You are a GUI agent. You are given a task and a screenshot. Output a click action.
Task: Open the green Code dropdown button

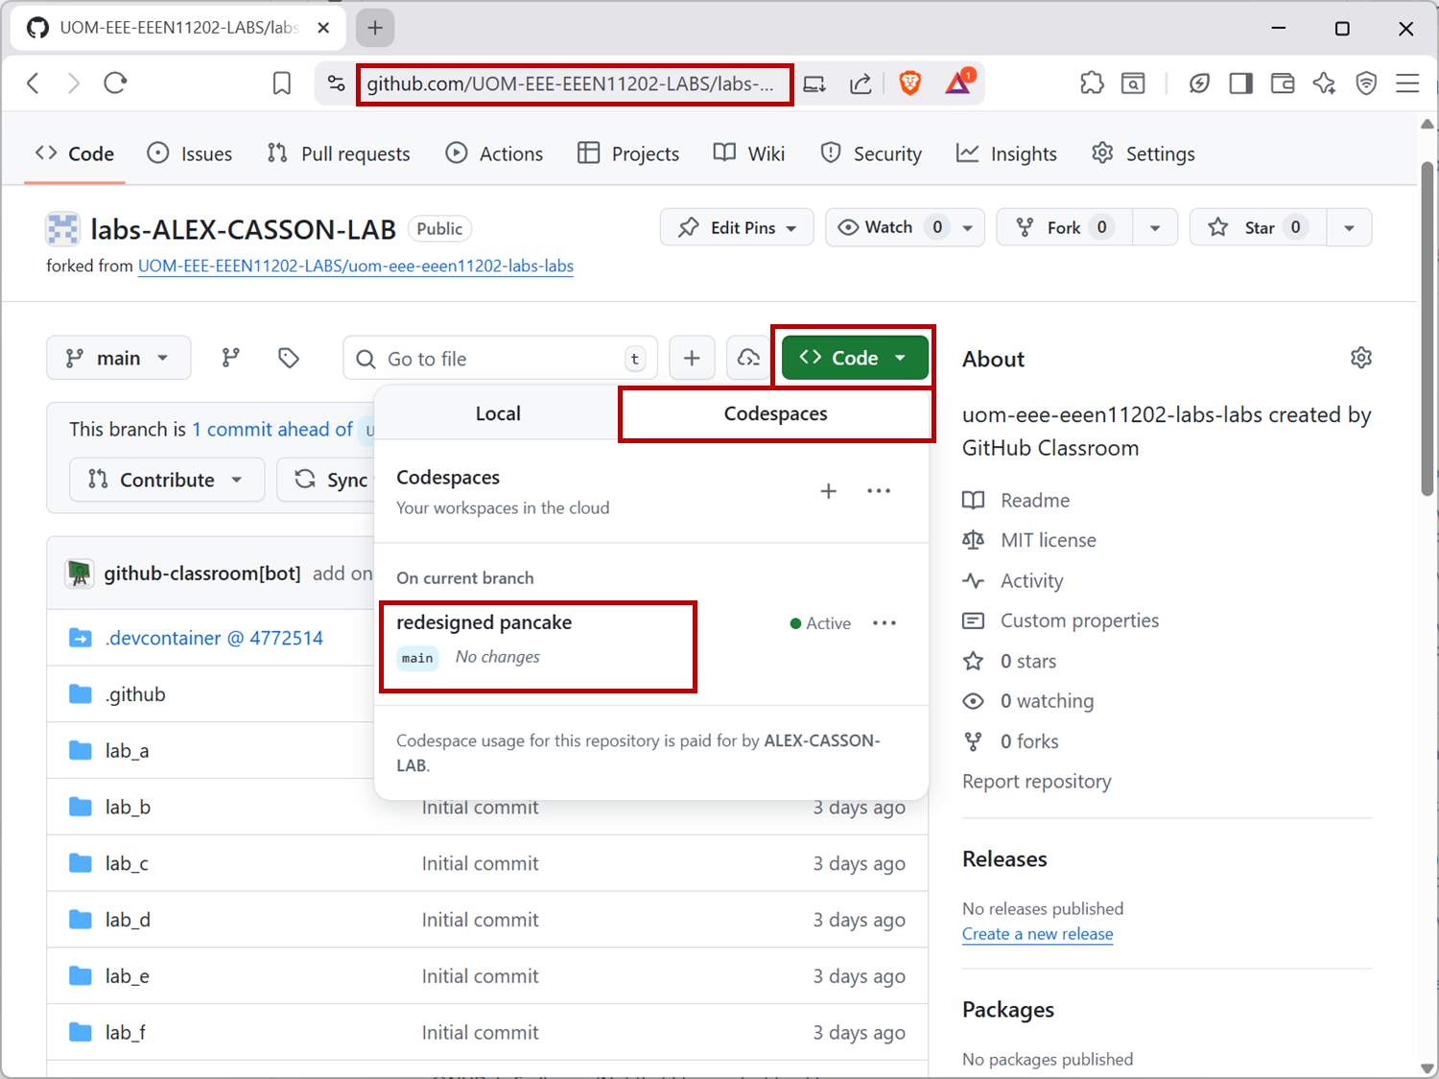854,358
